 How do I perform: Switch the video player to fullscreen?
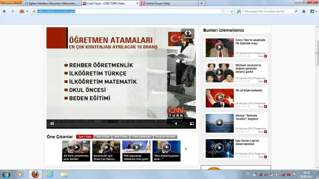[x=184, y=123]
